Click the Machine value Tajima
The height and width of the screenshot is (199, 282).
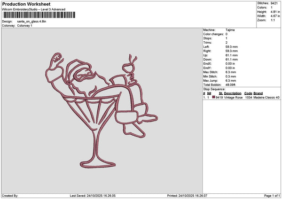click(230, 30)
